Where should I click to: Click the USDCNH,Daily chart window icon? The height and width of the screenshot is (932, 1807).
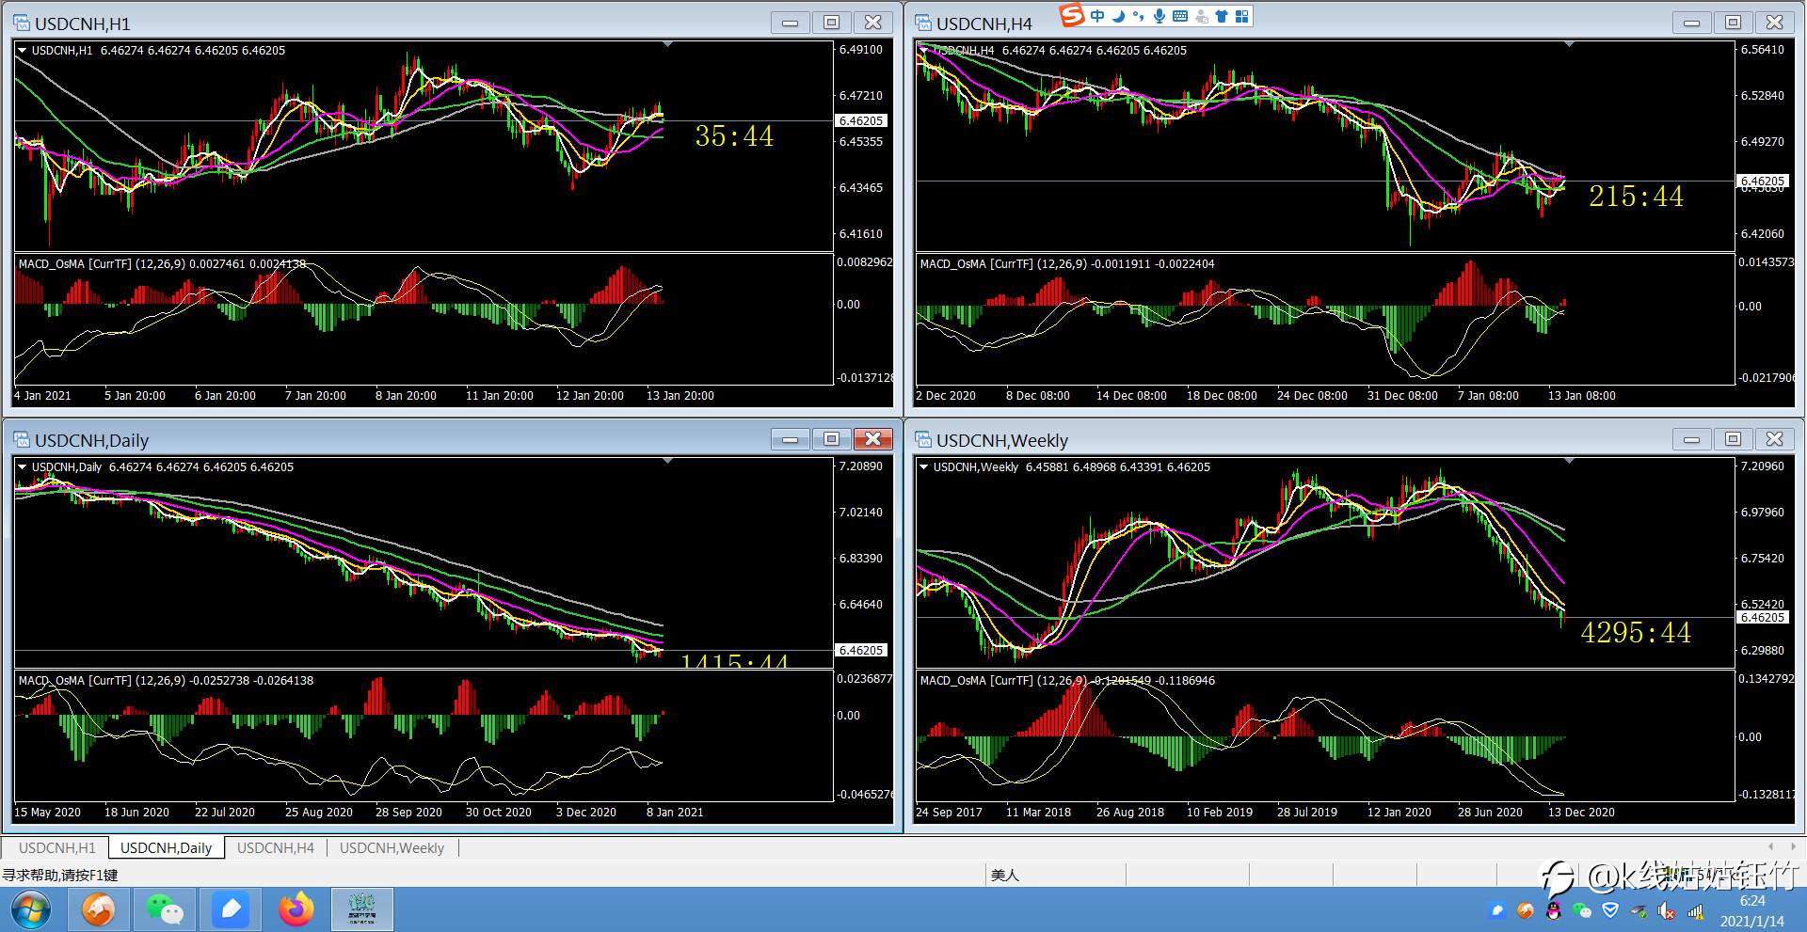(x=22, y=440)
